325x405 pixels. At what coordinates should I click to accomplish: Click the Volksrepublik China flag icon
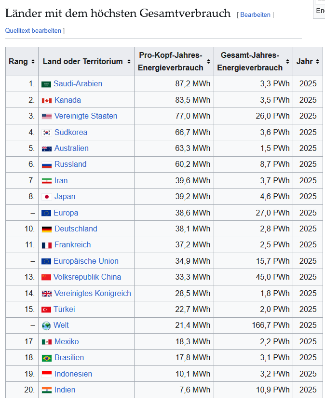point(46,277)
